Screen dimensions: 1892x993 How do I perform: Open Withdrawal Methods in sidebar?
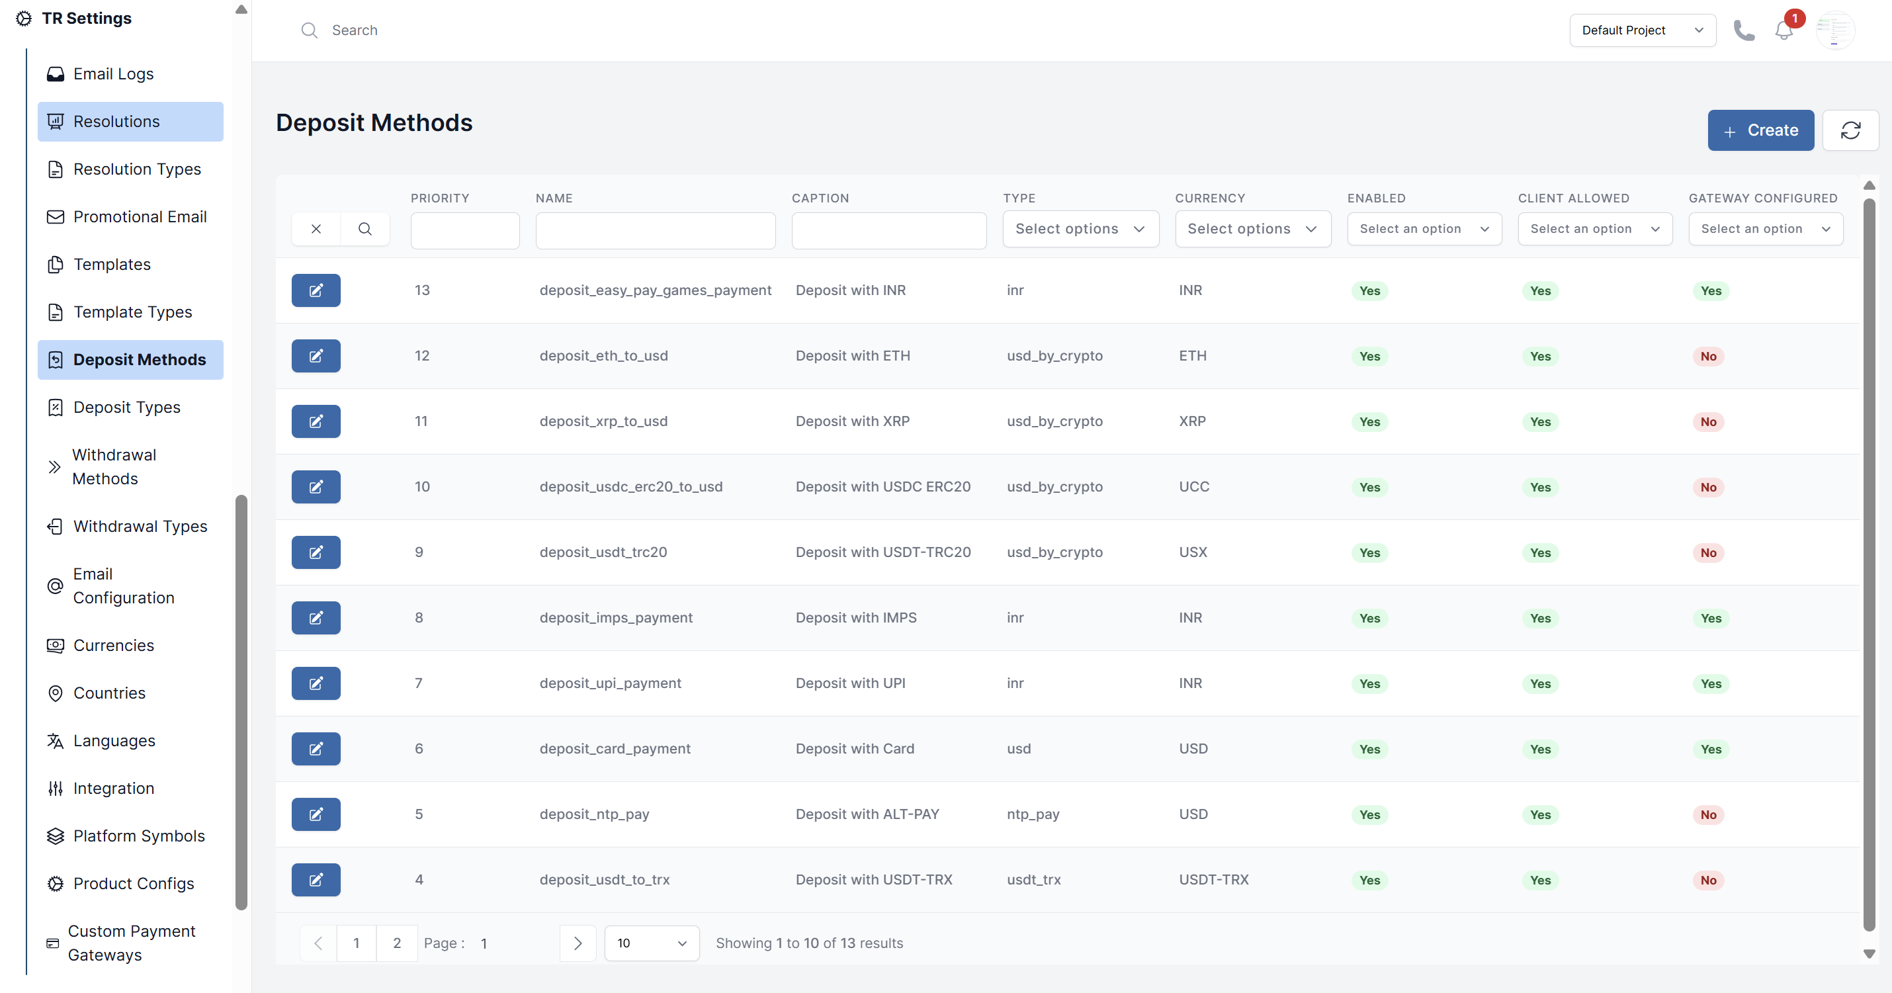(131, 466)
